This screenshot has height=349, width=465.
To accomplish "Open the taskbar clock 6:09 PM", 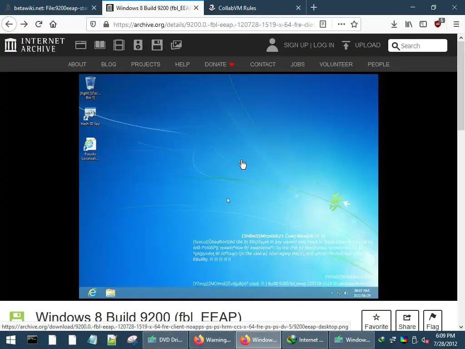I will pyautogui.click(x=445, y=340).
